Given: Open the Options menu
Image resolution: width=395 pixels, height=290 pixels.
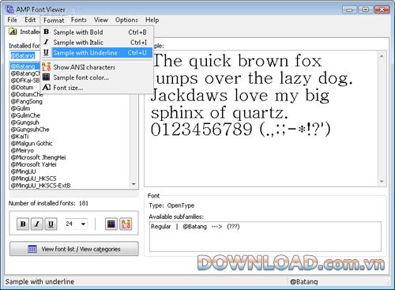Looking at the screenshot, I should pos(126,20).
